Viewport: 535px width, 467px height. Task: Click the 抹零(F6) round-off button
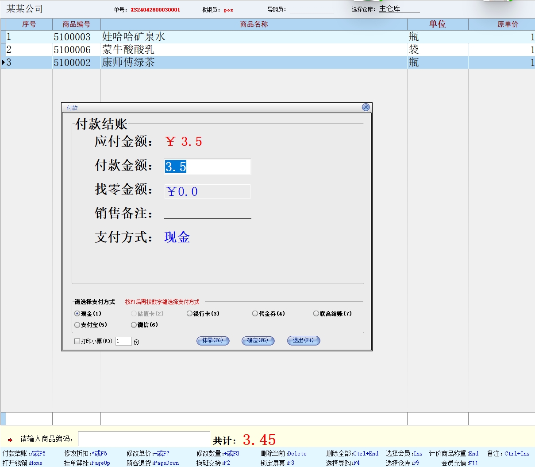[213, 341]
